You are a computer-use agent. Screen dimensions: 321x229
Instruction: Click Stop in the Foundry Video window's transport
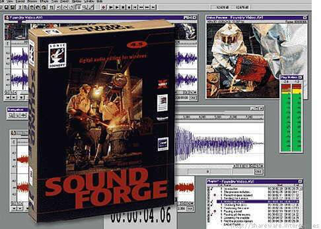[x=21, y=98]
